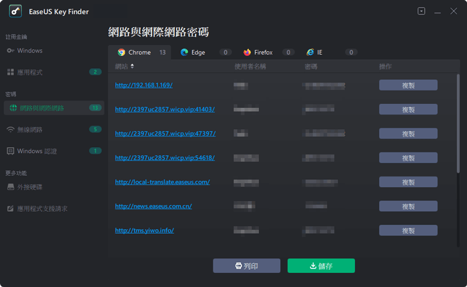Switch to the Firefox passwords tab
Viewport: 467px width, 287px height.
pyautogui.click(x=263, y=52)
